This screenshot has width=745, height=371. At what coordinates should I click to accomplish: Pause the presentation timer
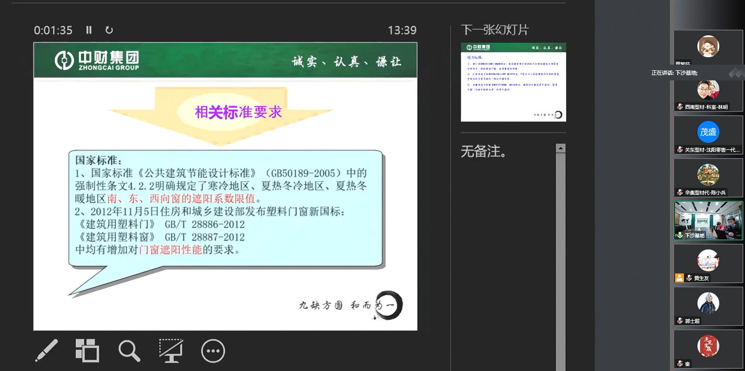point(89,30)
